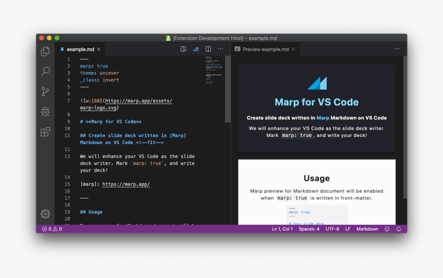Image resolution: width=443 pixels, height=278 pixels.
Task: Click the errors and warnings count in status bar
Action: coord(52,229)
